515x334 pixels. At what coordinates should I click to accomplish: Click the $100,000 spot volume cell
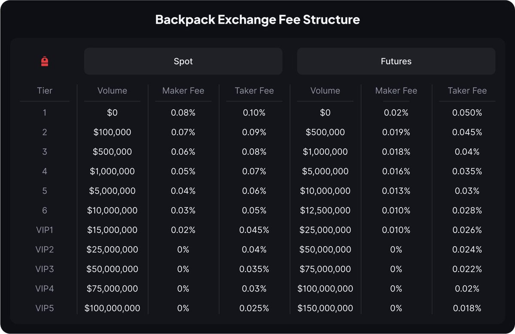112,132
